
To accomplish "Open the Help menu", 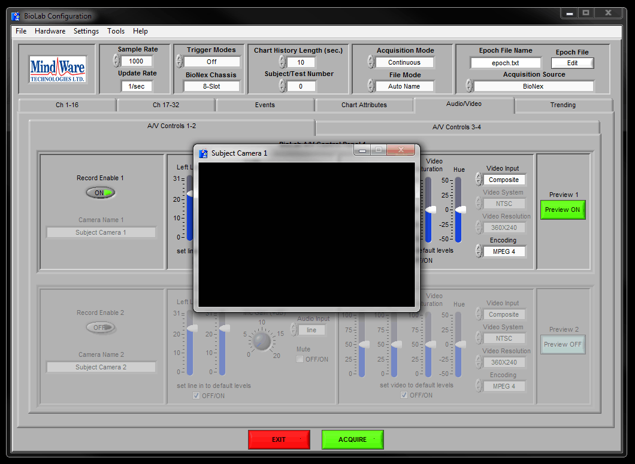I will (x=140, y=31).
